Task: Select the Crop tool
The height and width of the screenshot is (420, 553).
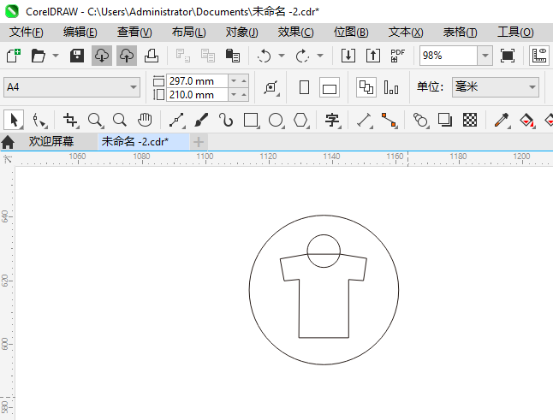Action: tap(70, 120)
